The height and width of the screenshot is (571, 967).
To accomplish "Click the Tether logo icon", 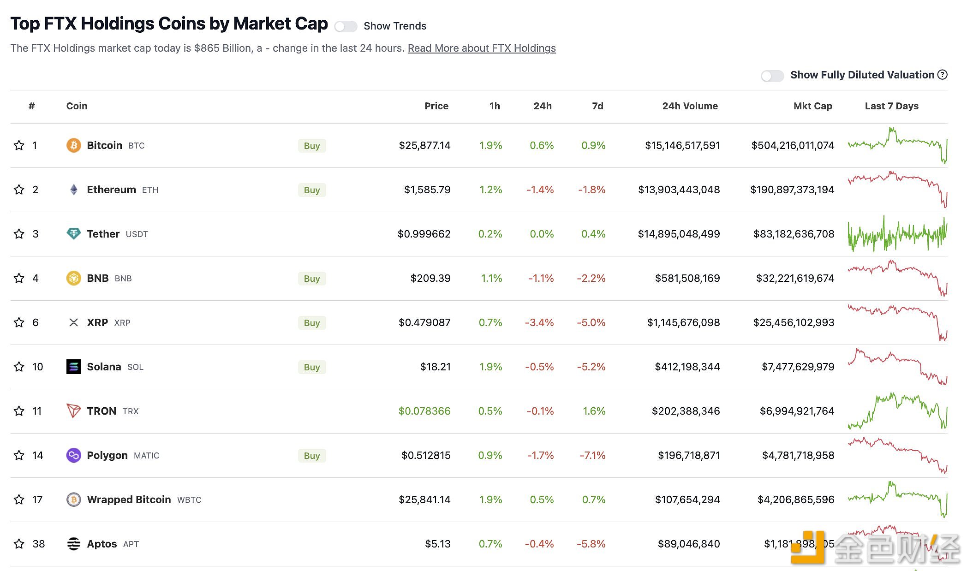I will pyautogui.click(x=73, y=234).
